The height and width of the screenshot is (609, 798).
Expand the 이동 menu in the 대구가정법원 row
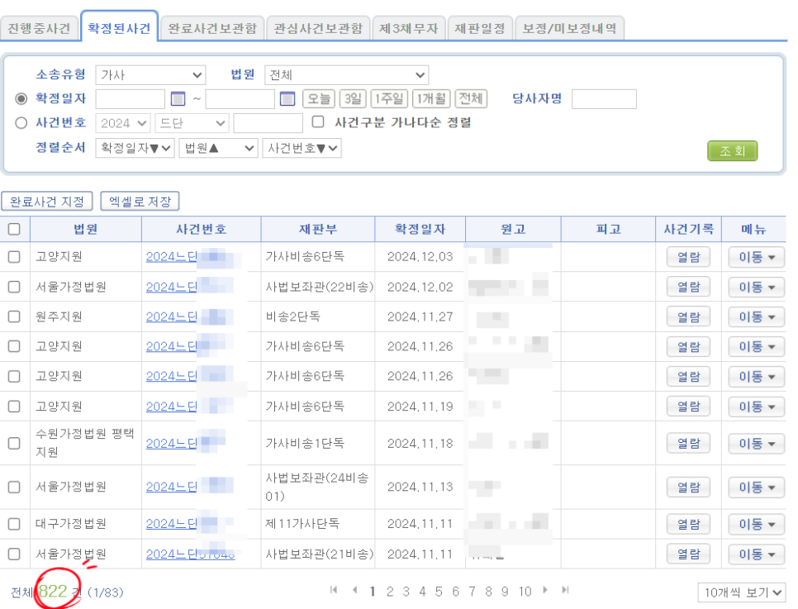point(756,524)
